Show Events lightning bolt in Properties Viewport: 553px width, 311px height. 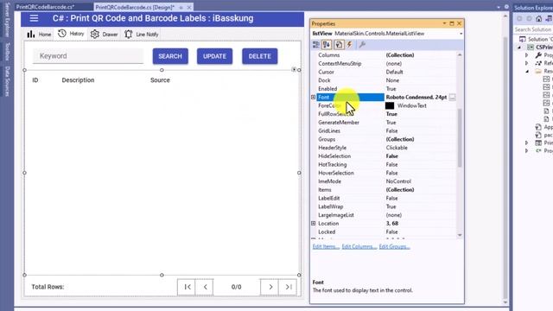pos(349,44)
